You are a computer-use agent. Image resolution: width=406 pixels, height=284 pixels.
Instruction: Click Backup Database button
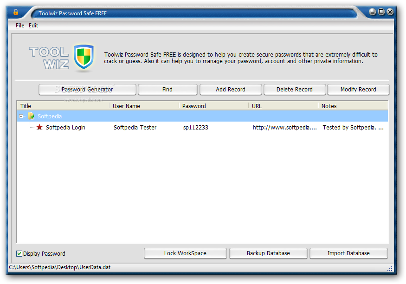click(x=268, y=253)
